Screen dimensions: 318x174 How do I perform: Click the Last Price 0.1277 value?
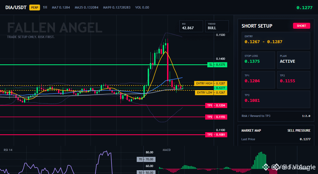[x=305, y=139]
